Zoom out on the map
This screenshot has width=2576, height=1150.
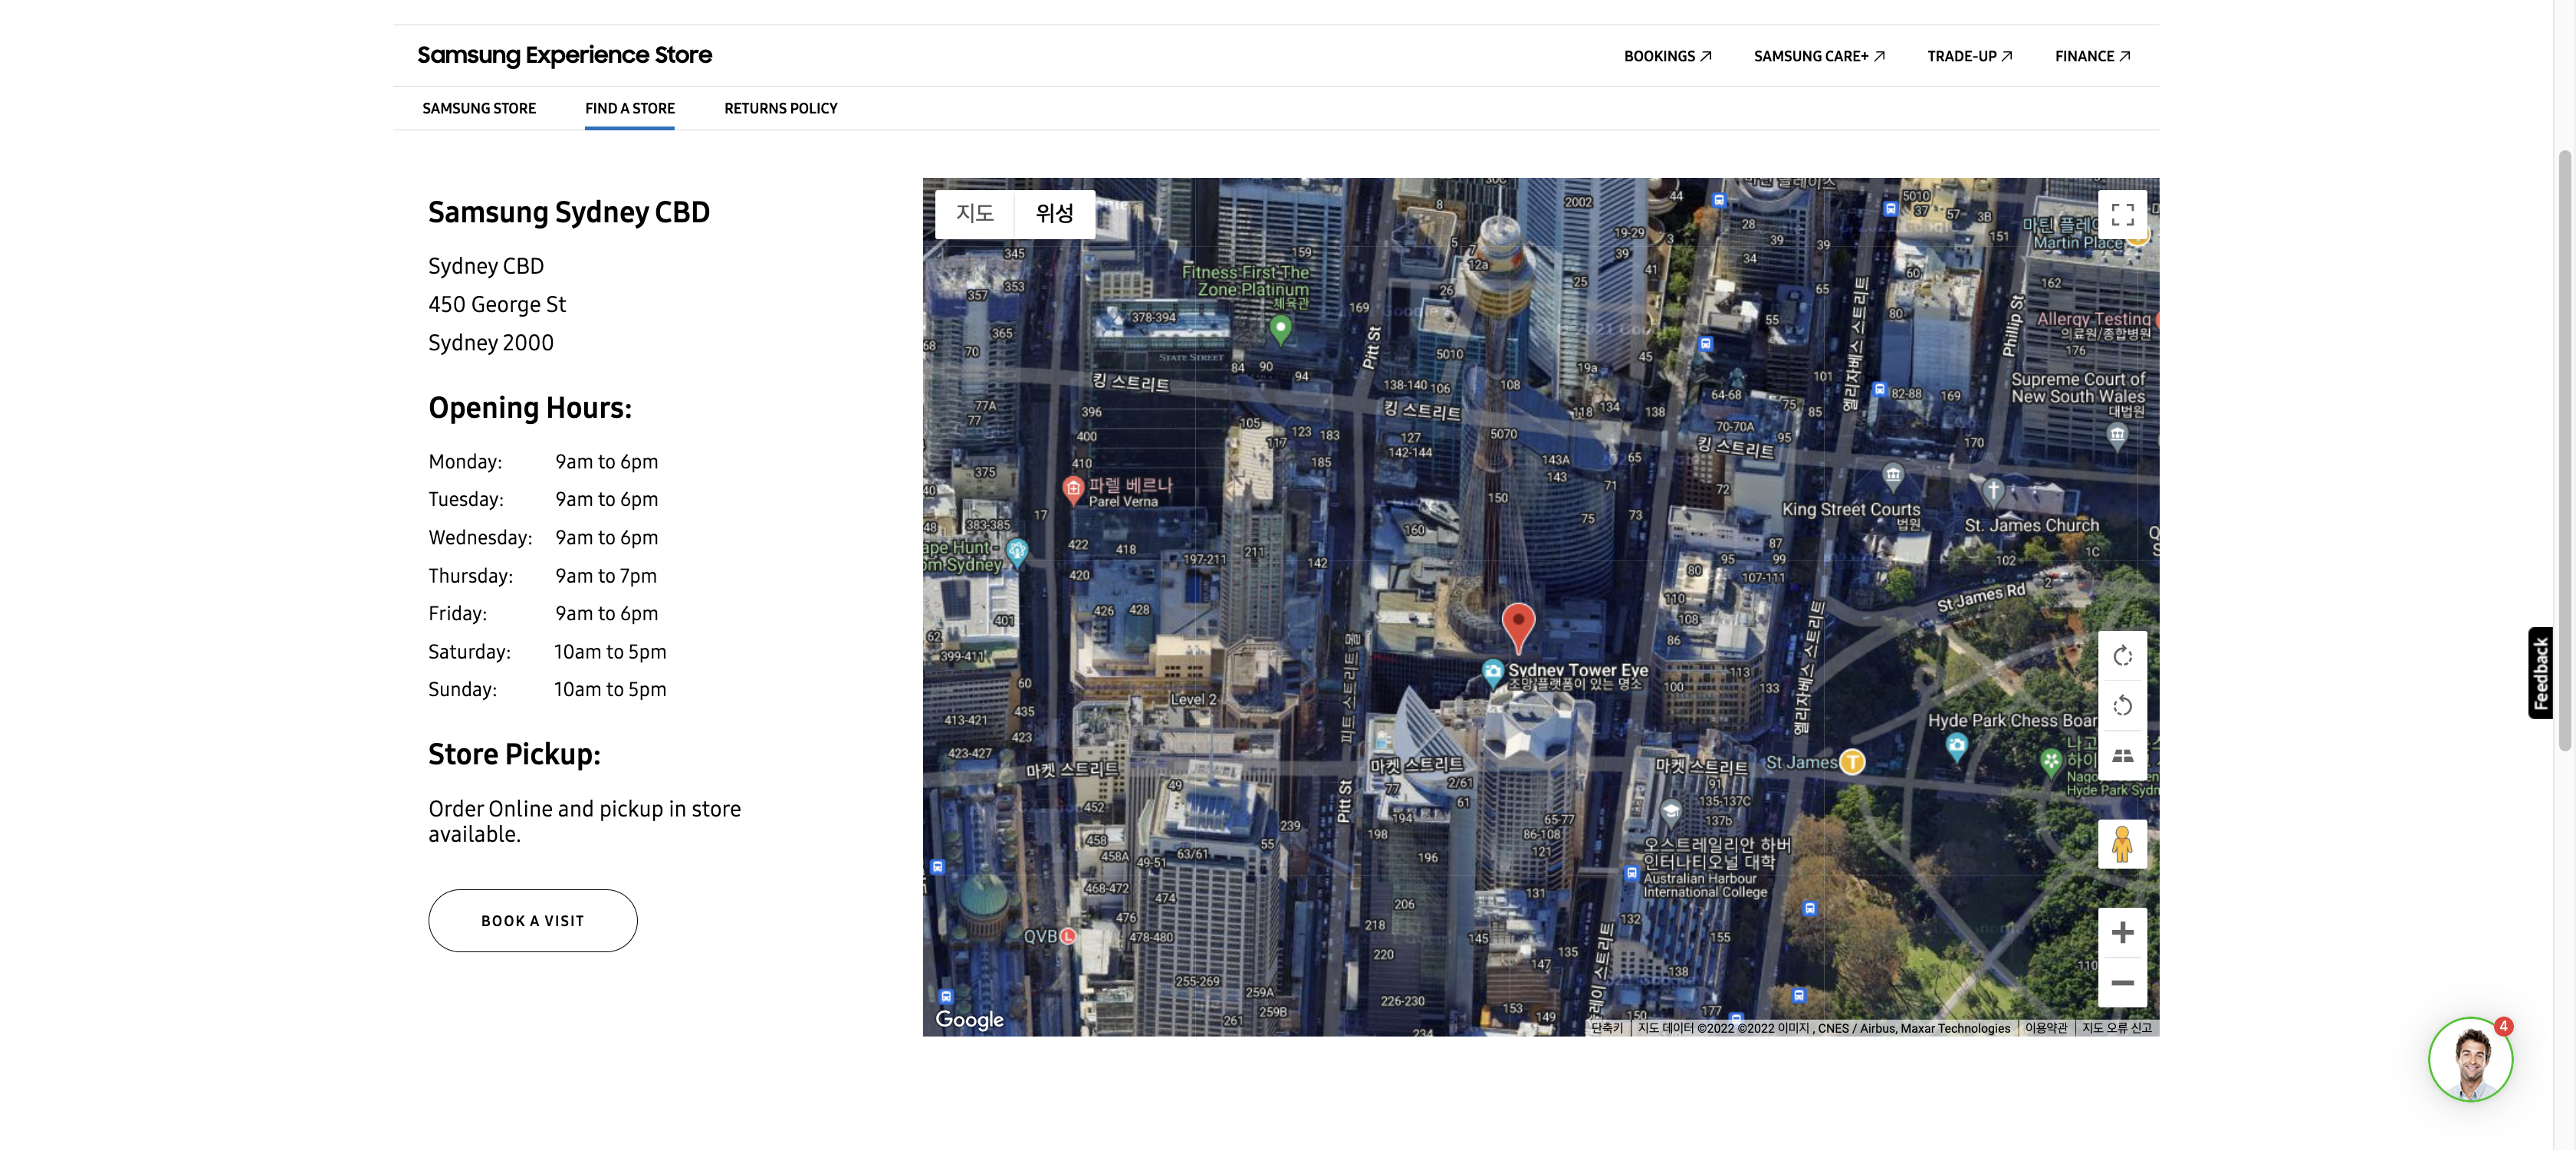2121,982
